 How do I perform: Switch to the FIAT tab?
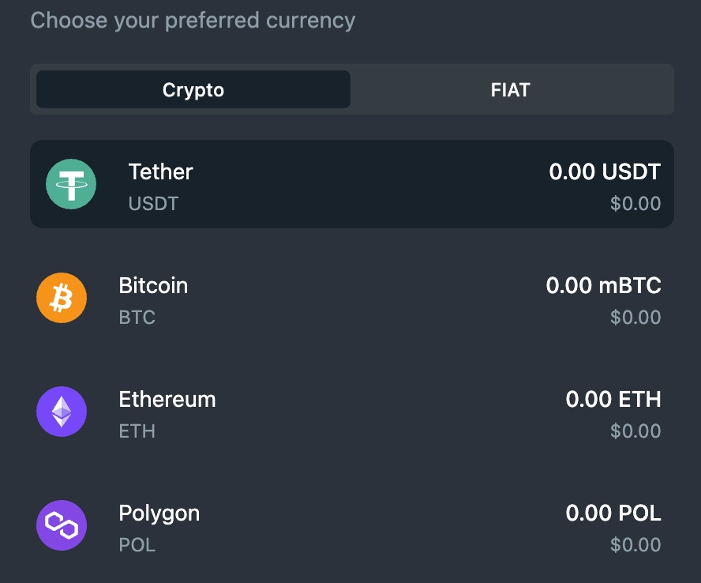coord(511,89)
